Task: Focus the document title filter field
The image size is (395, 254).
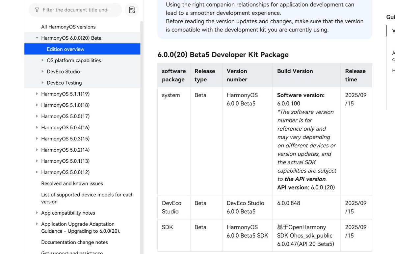Action: [75, 10]
